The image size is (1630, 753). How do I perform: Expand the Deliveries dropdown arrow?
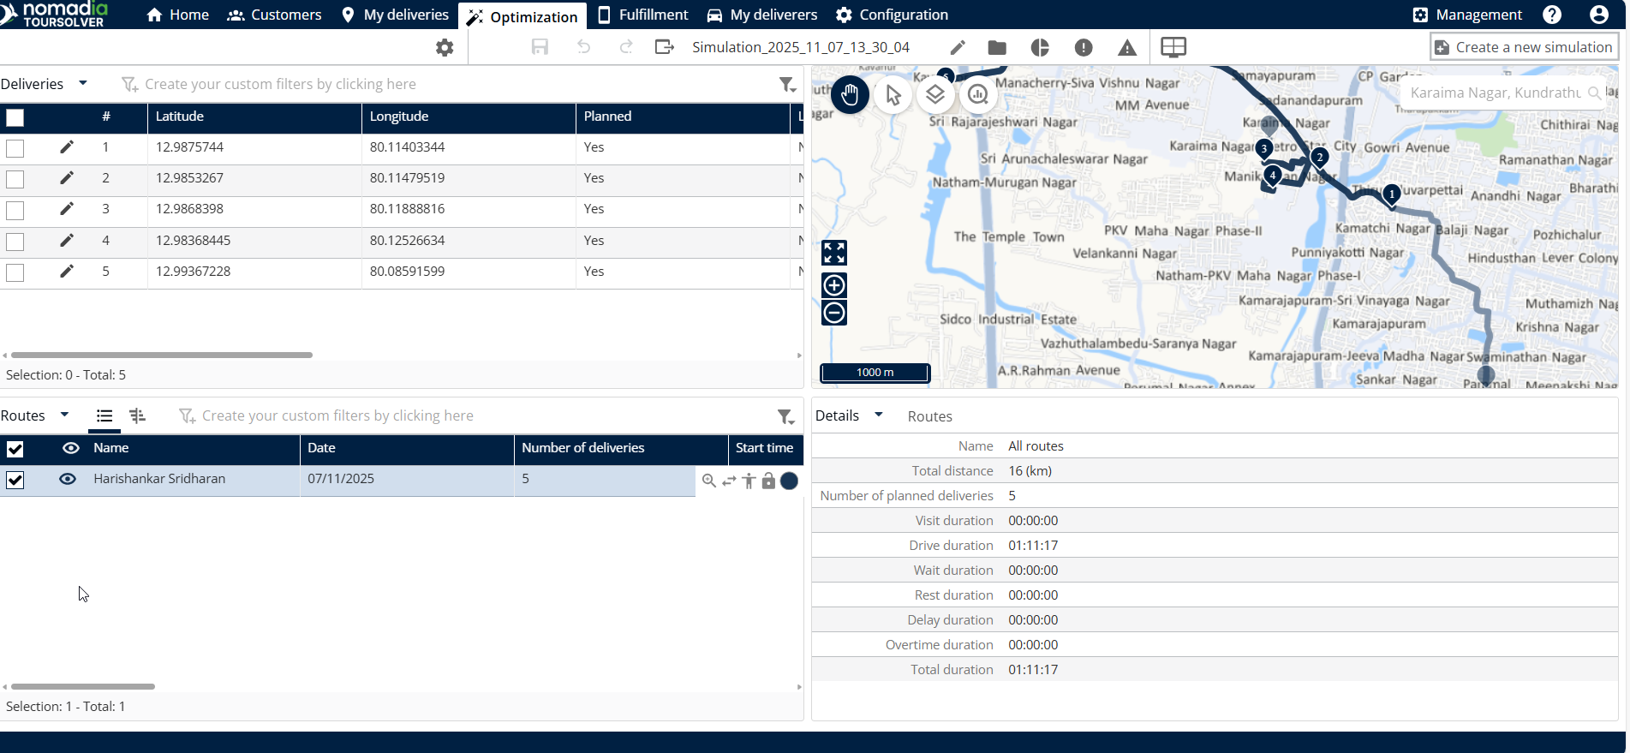(x=83, y=84)
